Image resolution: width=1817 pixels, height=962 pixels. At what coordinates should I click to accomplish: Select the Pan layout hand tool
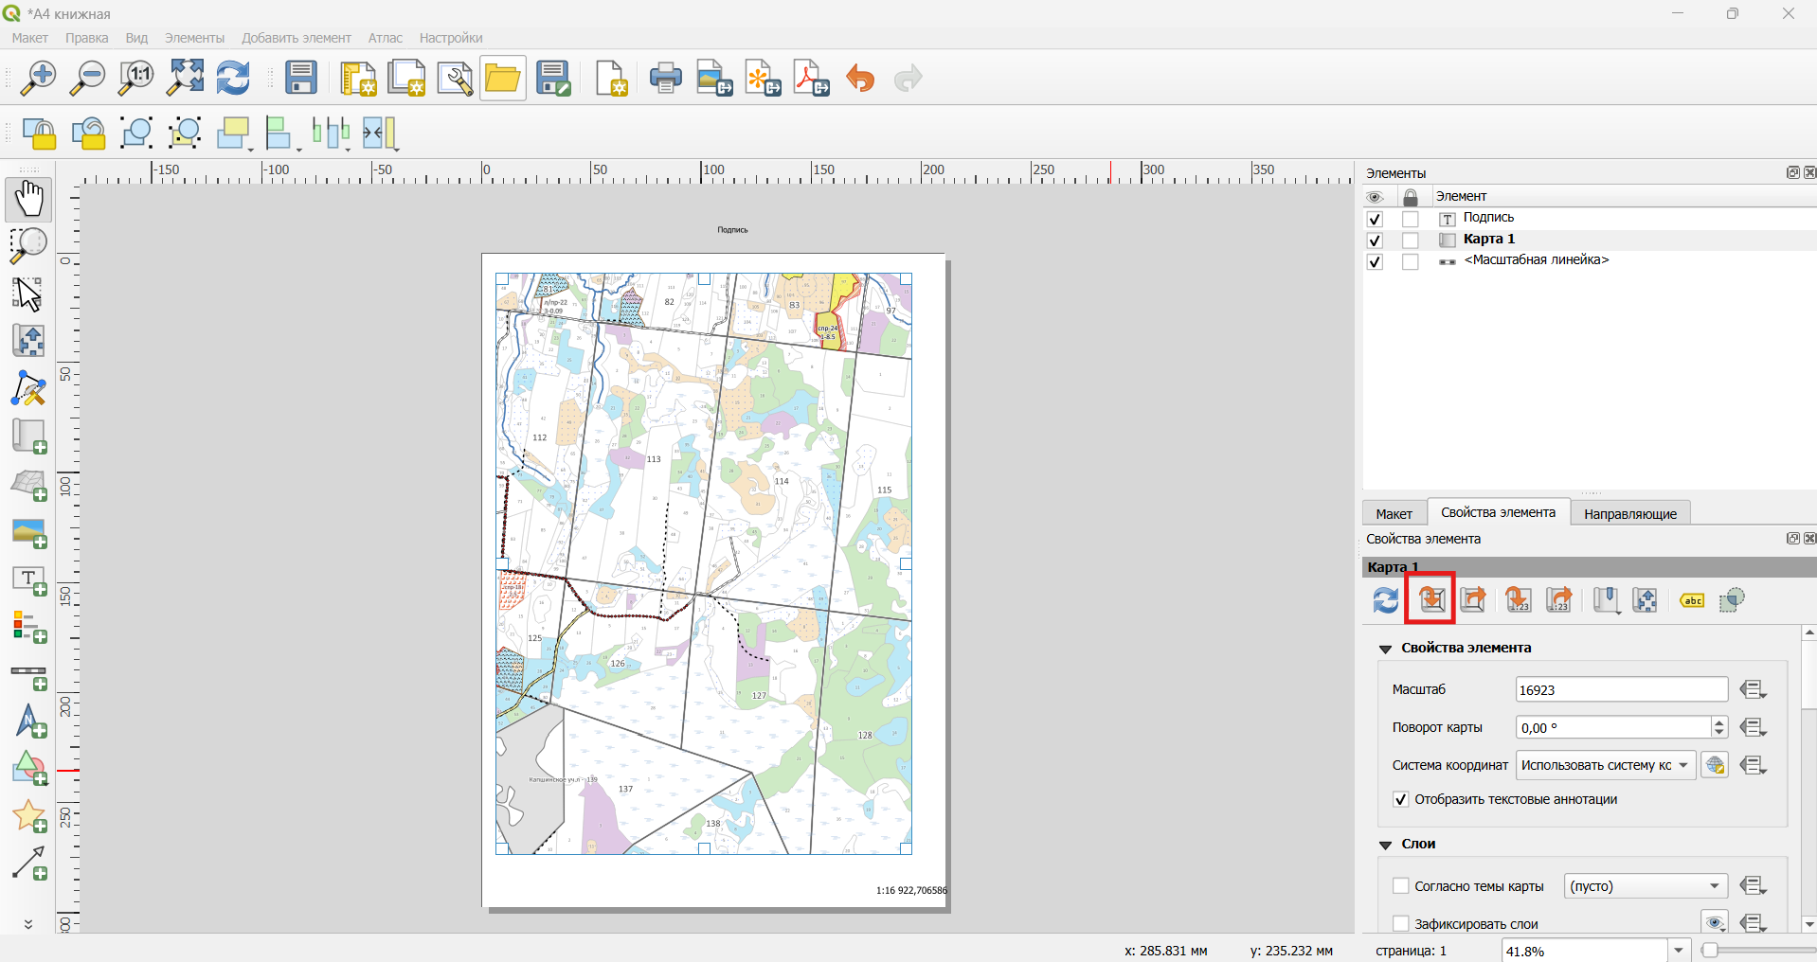tap(28, 199)
